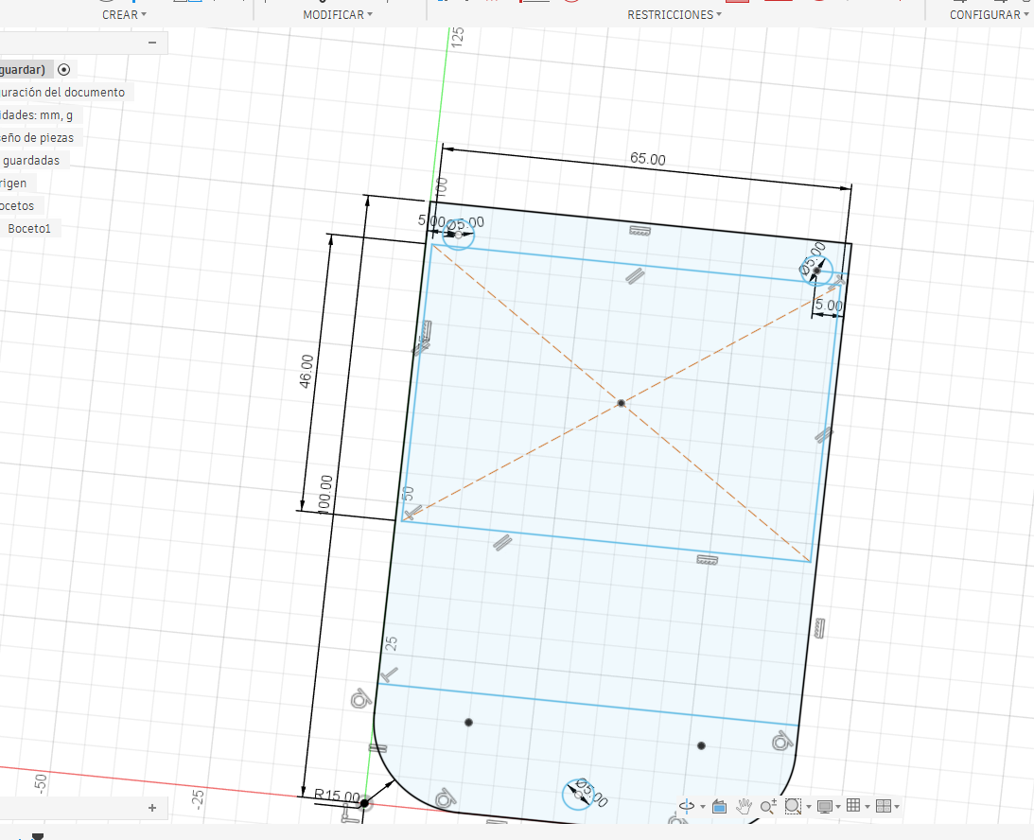Select tangent glyph near right end of lower blue line
Image resolution: width=1034 pixels, height=840 pixels.
tap(782, 741)
